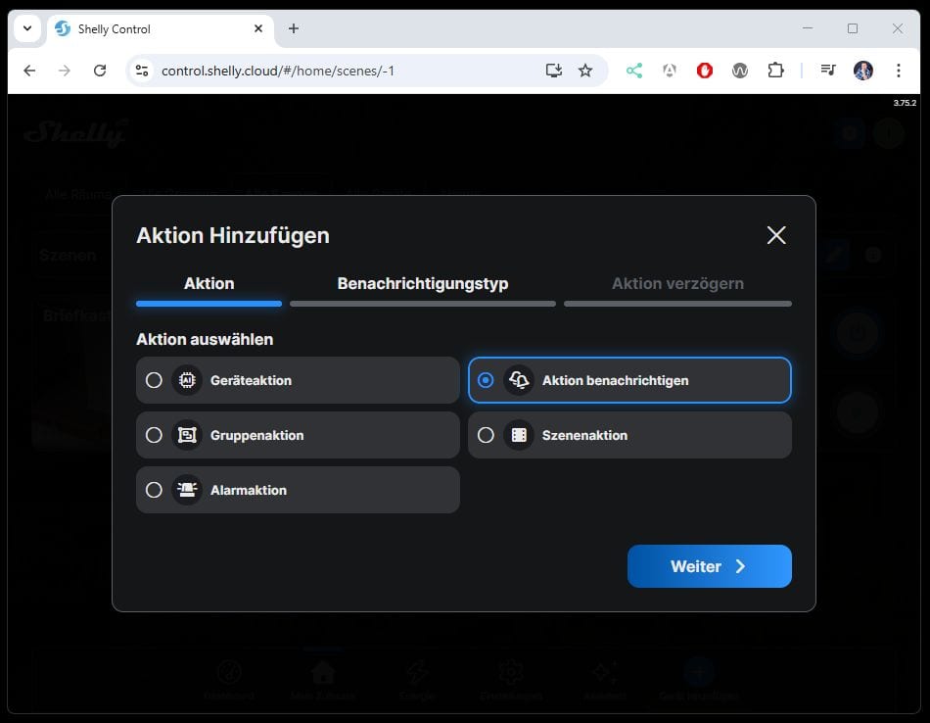Click the Weiter button
930x723 pixels.
[709, 566]
